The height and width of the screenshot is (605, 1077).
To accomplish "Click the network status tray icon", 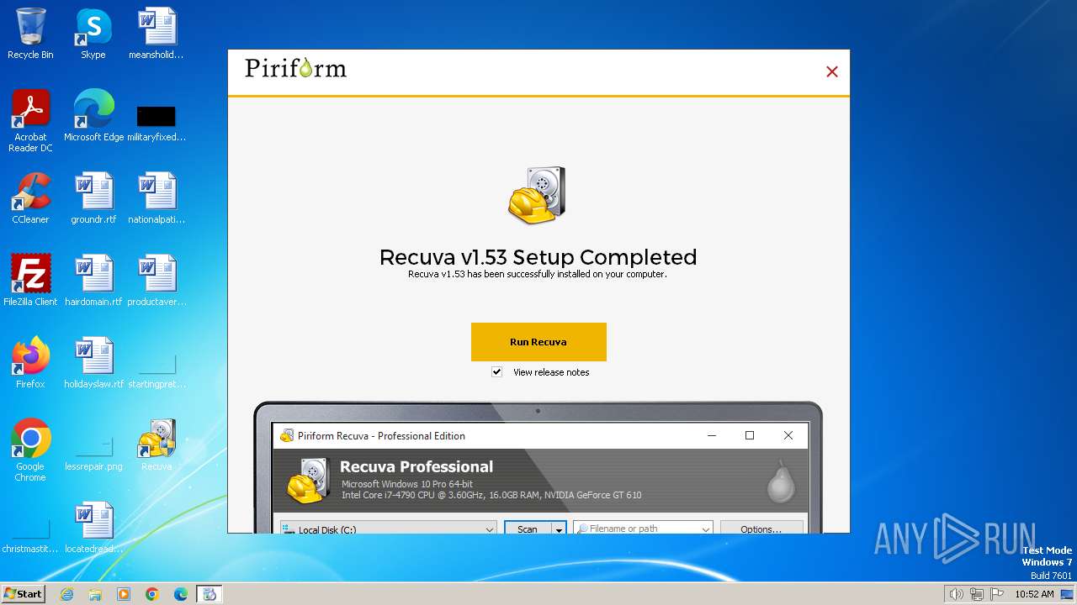I will (977, 594).
